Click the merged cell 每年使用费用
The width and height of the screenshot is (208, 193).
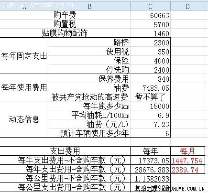24,87
